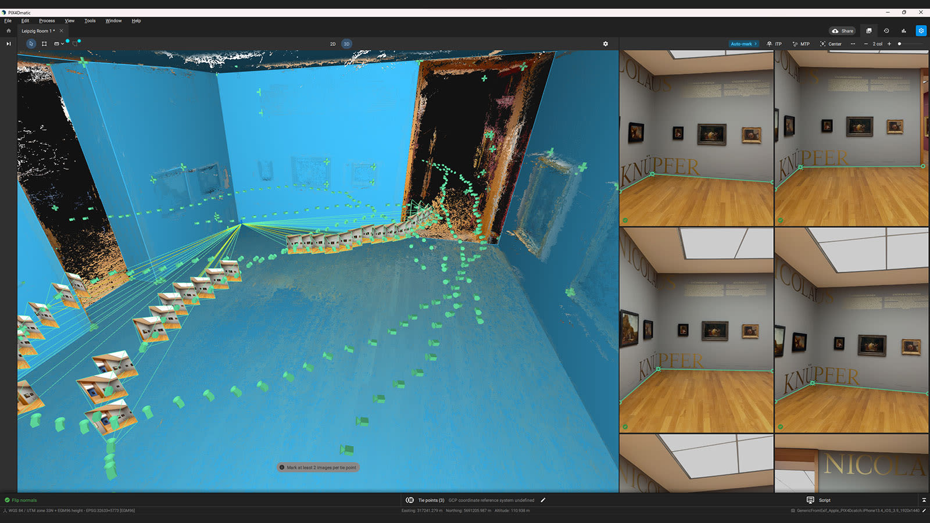930x523 pixels.
Task: Select the pointer selection tool
Action: point(31,44)
